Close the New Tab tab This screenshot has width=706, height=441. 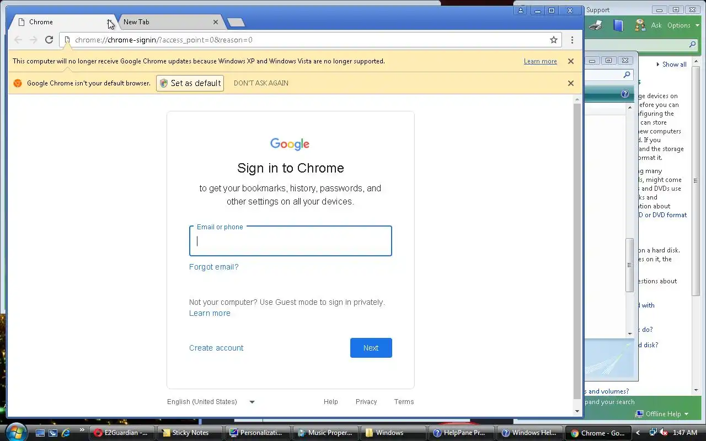(216, 22)
